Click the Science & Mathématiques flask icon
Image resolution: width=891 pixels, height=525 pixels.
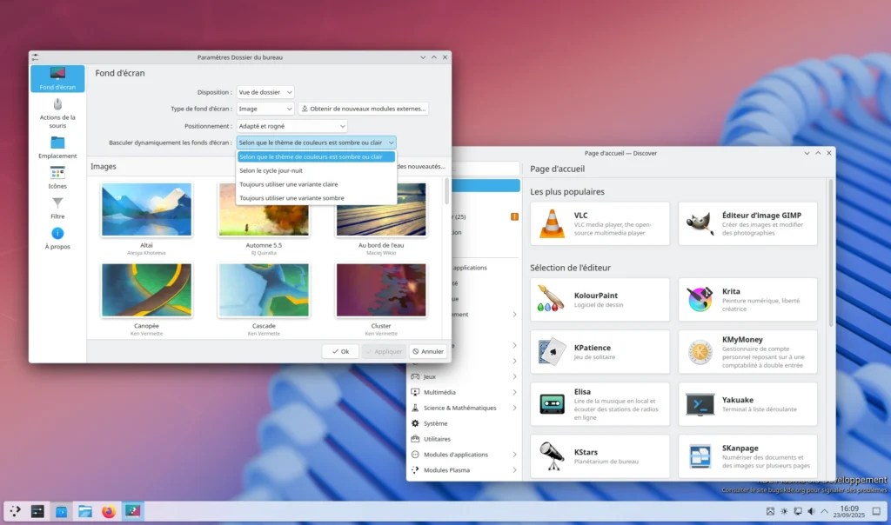(415, 408)
